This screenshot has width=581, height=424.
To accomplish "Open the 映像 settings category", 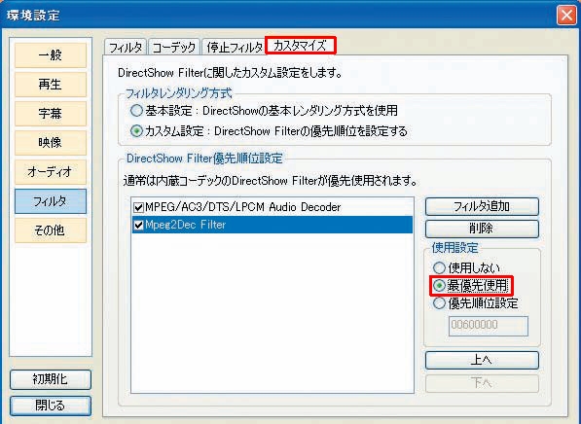I will point(51,143).
